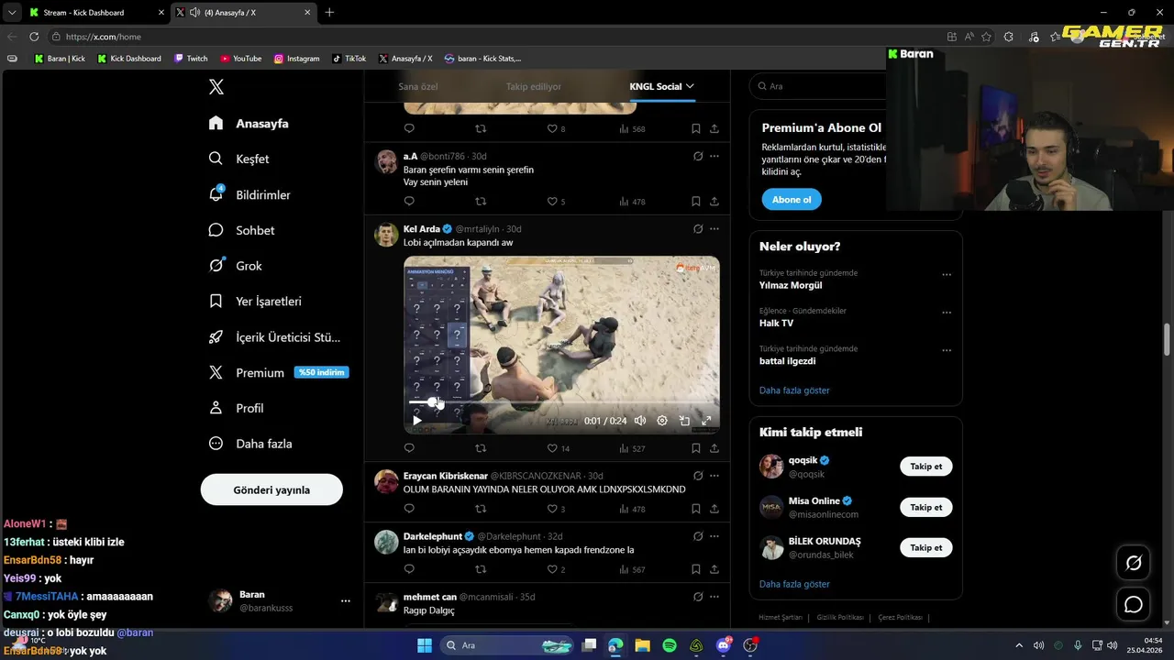Open Premium sidebar item
The height and width of the screenshot is (660, 1174).
279,372
